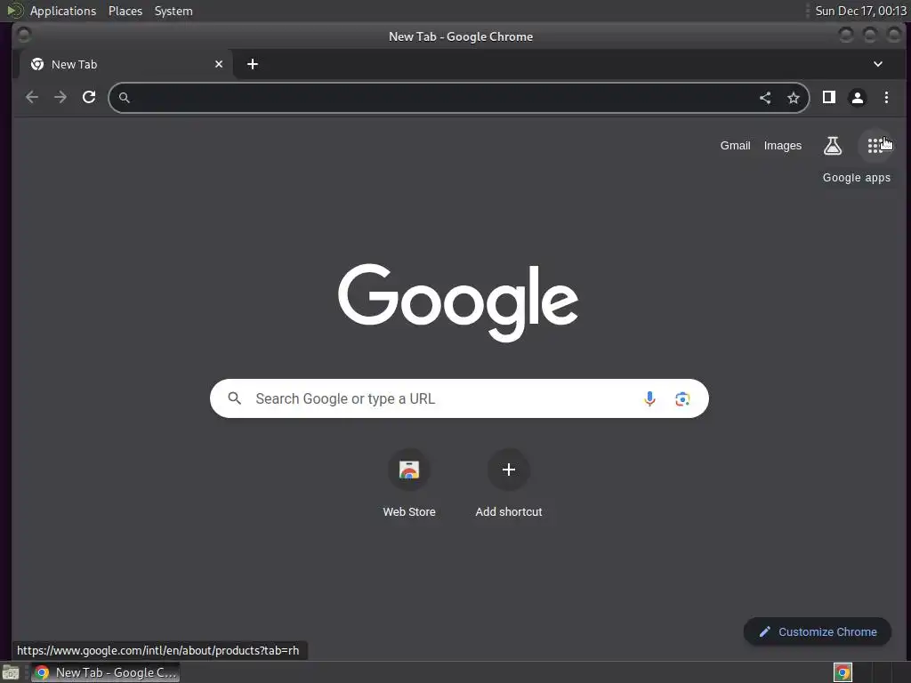Click the clock showing Sun Dec 17
The image size is (911, 683).
[x=860, y=11]
